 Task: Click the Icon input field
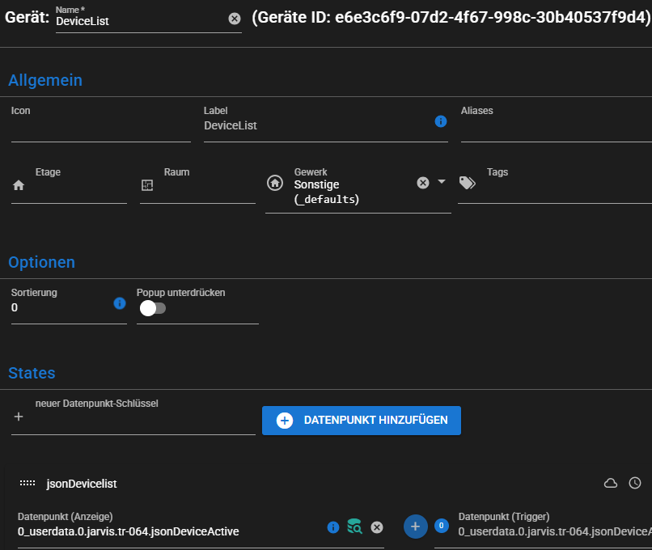[x=100, y=127]
